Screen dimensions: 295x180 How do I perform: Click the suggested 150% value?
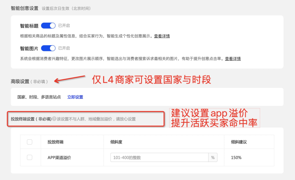tap(236, 157)
